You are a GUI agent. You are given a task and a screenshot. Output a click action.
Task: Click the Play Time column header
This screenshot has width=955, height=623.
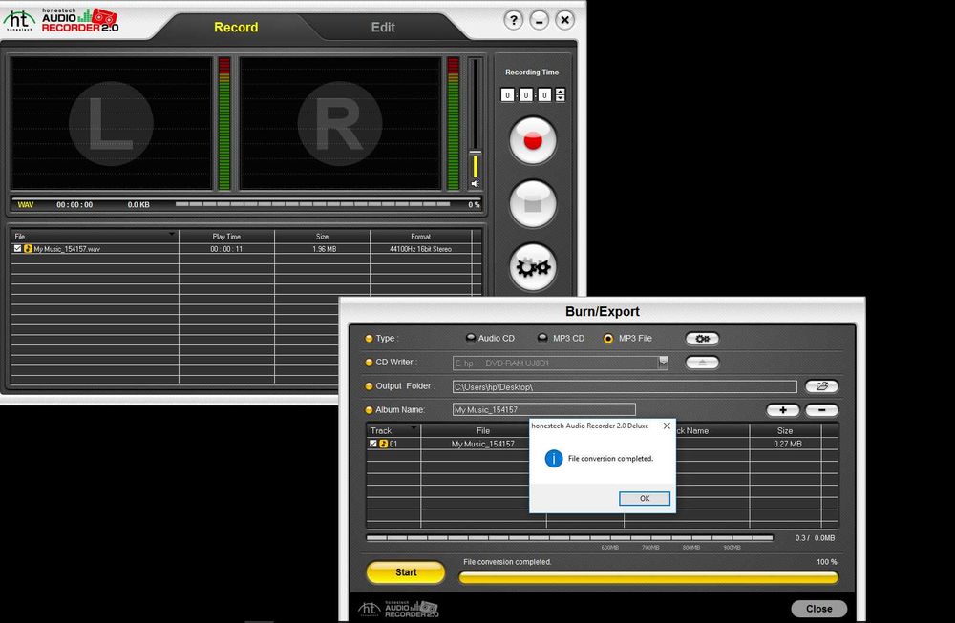tap(226, 236)
